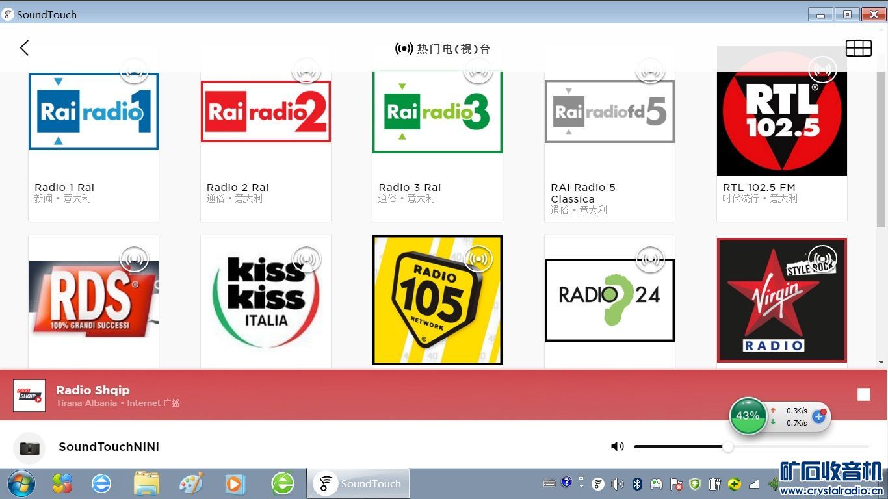Screen dimensions: 888x499
Task: Click the "Radio Shqip" now-playing title
Action: (93, 390)
